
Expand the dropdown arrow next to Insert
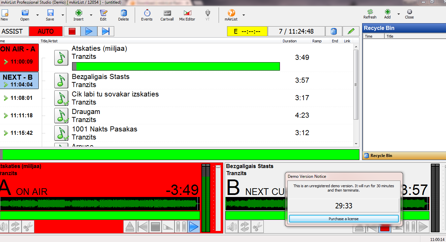point(91,15)
